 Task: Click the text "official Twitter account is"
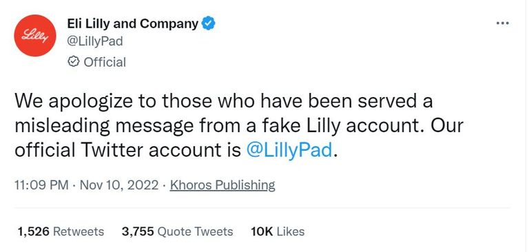[x=128, y=150]
